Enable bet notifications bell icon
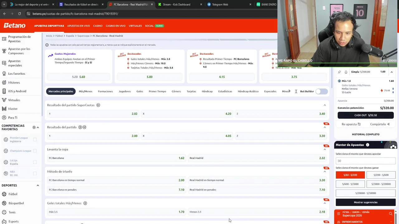The width and height of the screenshot is (399, 224). [x=346, y=72]
